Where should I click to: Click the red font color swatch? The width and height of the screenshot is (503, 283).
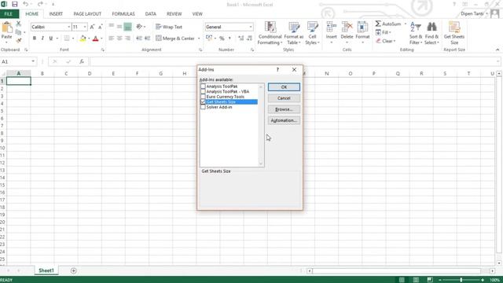(x=95, y=39)
